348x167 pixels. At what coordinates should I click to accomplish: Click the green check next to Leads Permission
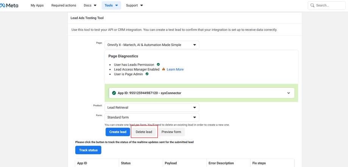tap(158, 64)
